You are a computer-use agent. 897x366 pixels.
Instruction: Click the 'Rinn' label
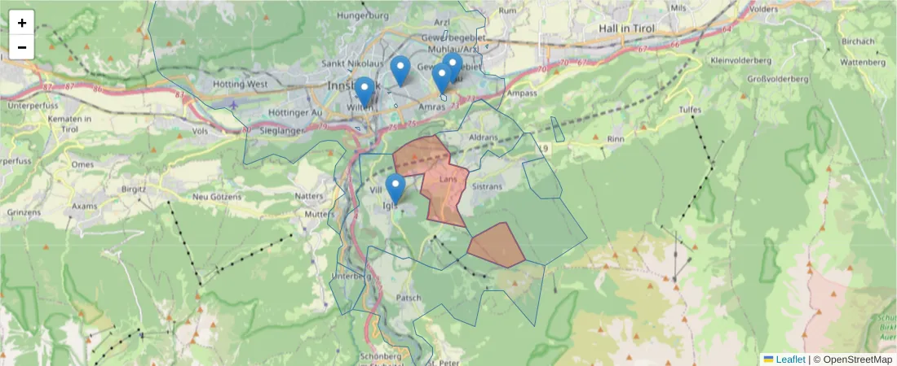tap(616, 139)
